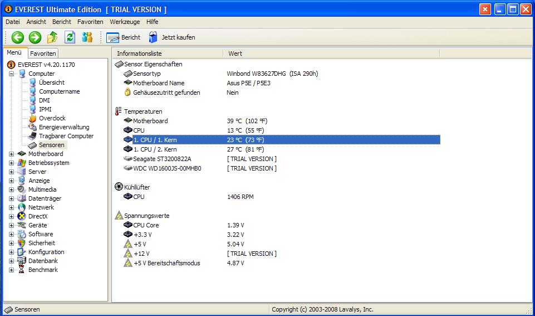Select the CPU Core voltage row
The height and width of the screenshot is (316, 535).
point(276,225)
